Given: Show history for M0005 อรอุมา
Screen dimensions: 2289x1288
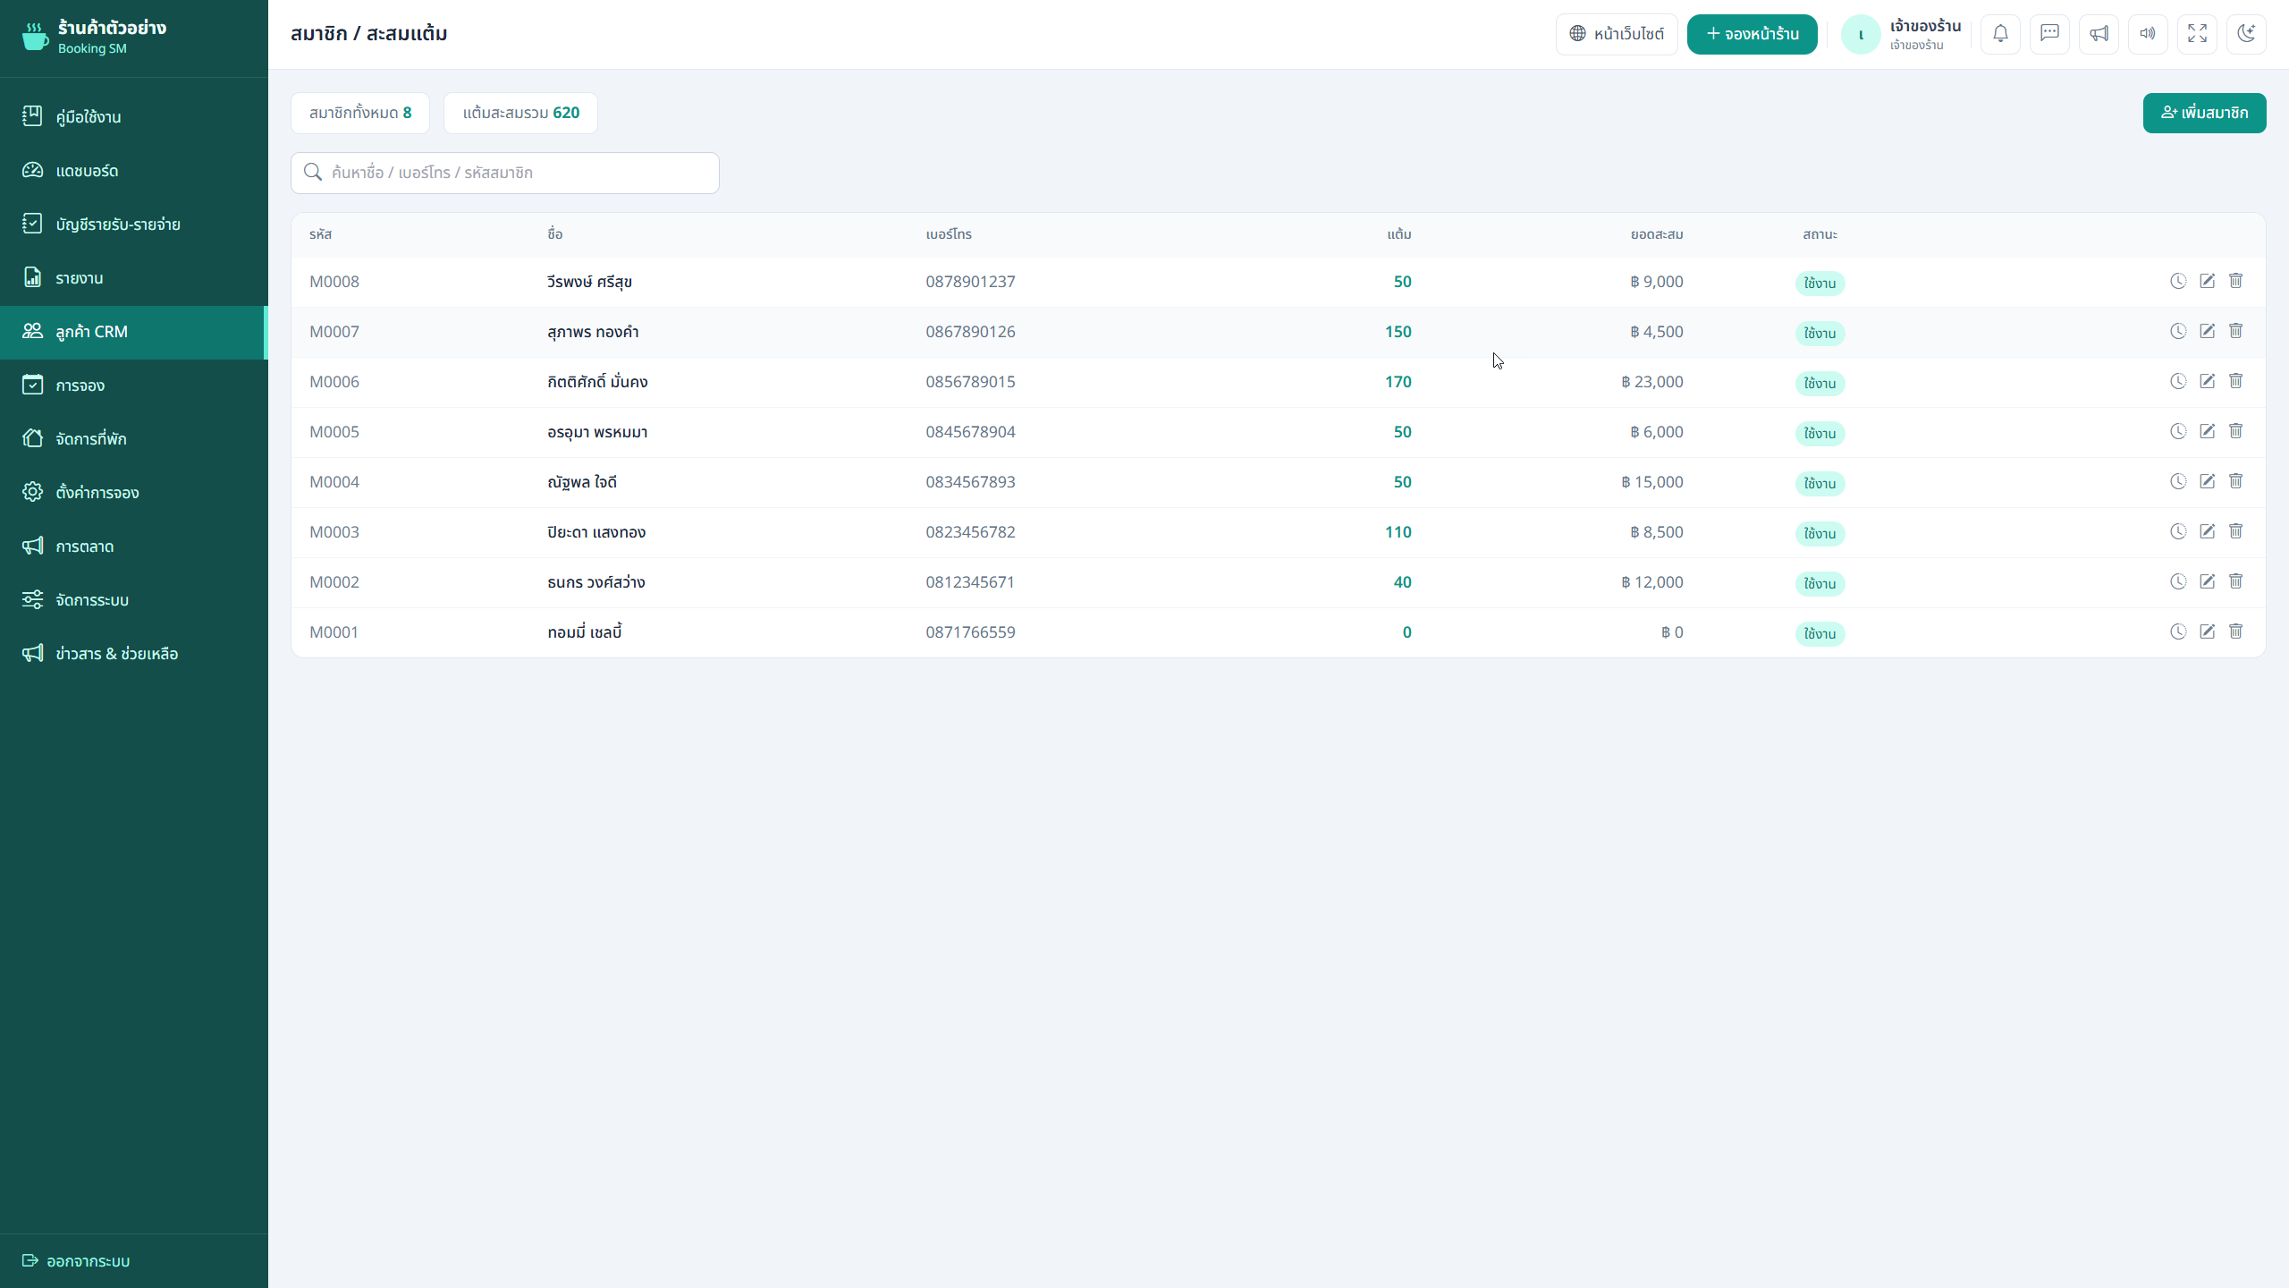Looking at the screenshot, I should tap(2178, 431).
